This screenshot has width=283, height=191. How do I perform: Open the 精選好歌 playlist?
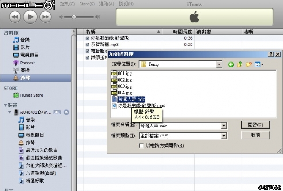pyautogui.click(x=36, y=180)
